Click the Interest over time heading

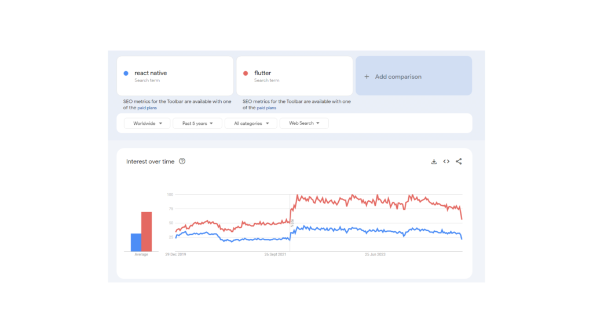150,162
